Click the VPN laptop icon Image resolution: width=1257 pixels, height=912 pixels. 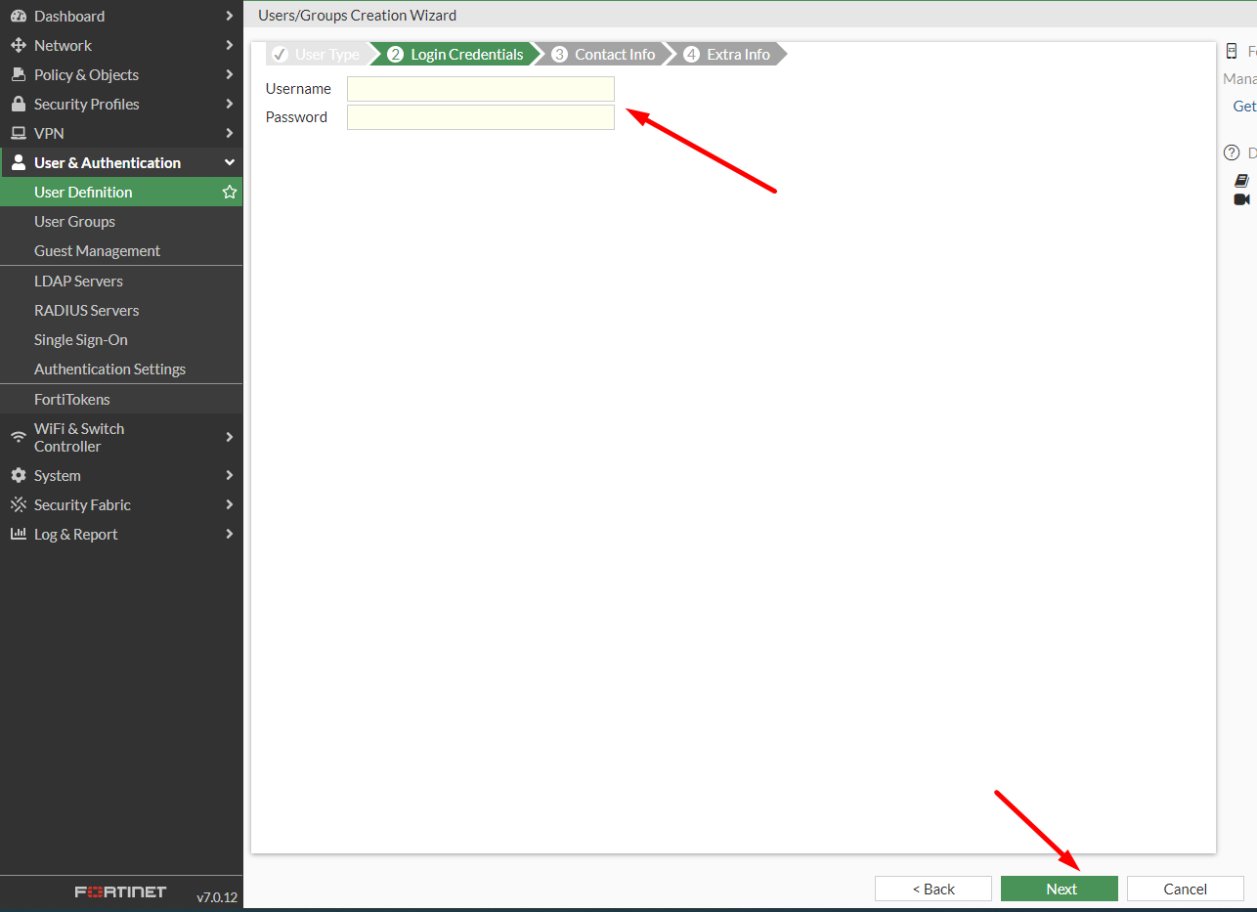click(x=18, y=134)
